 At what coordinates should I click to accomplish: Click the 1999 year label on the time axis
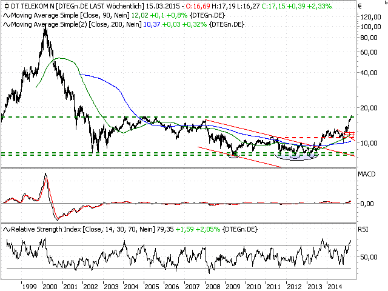tap(30, 287)
